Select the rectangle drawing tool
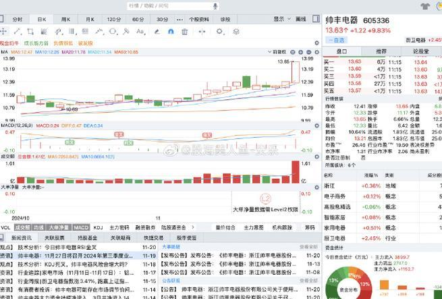 point(30,31)
